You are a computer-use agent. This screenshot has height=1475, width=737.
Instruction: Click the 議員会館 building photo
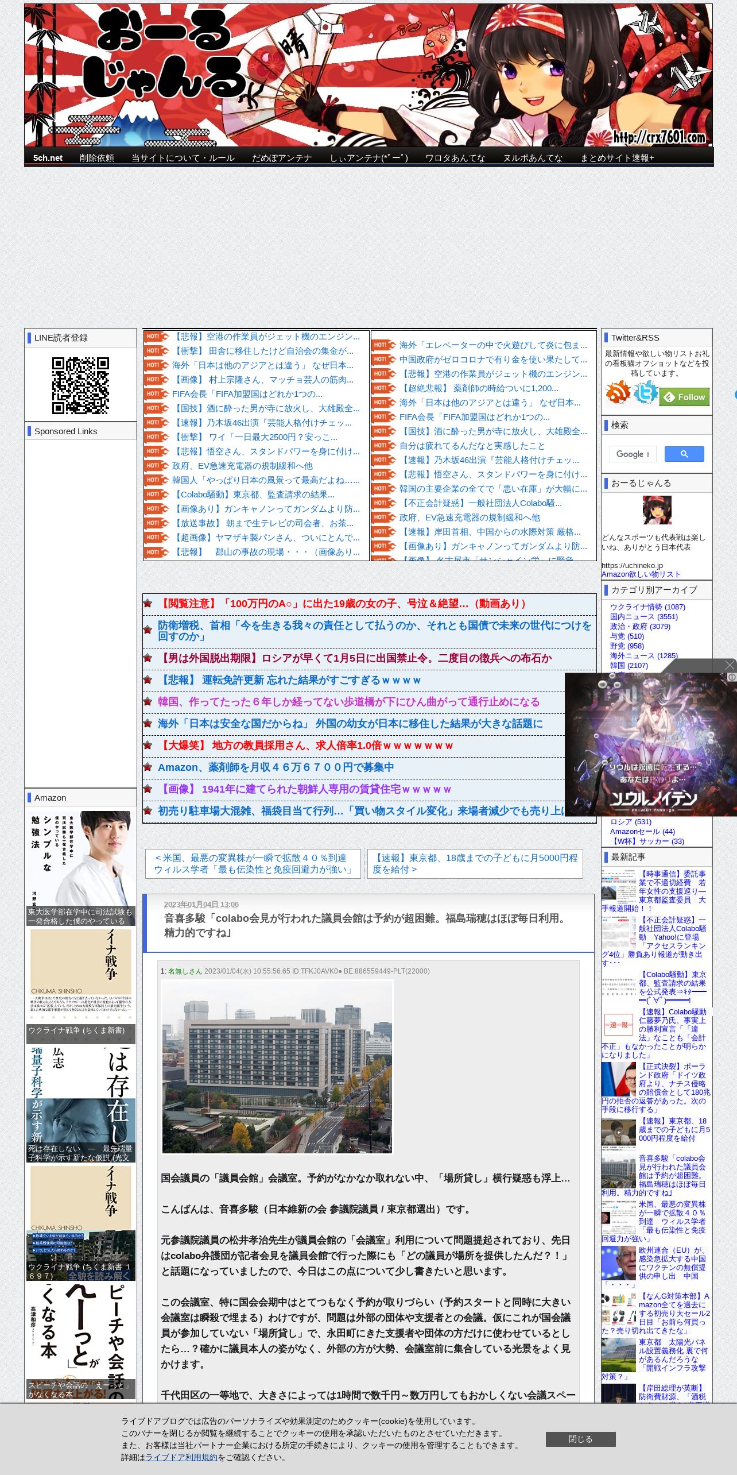277,1067
